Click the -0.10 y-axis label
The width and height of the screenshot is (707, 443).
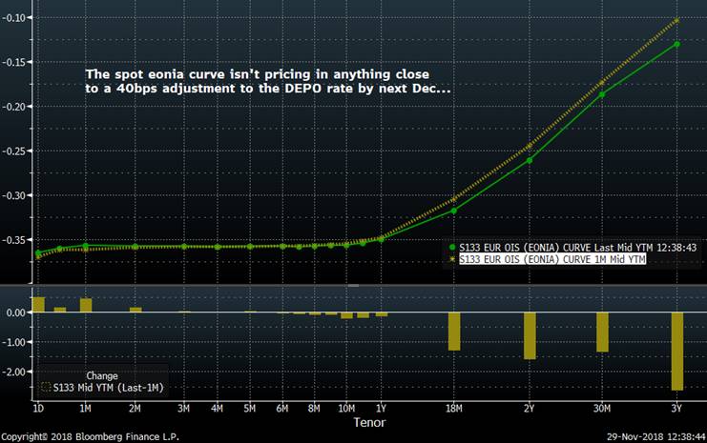[x=12, y=17]
